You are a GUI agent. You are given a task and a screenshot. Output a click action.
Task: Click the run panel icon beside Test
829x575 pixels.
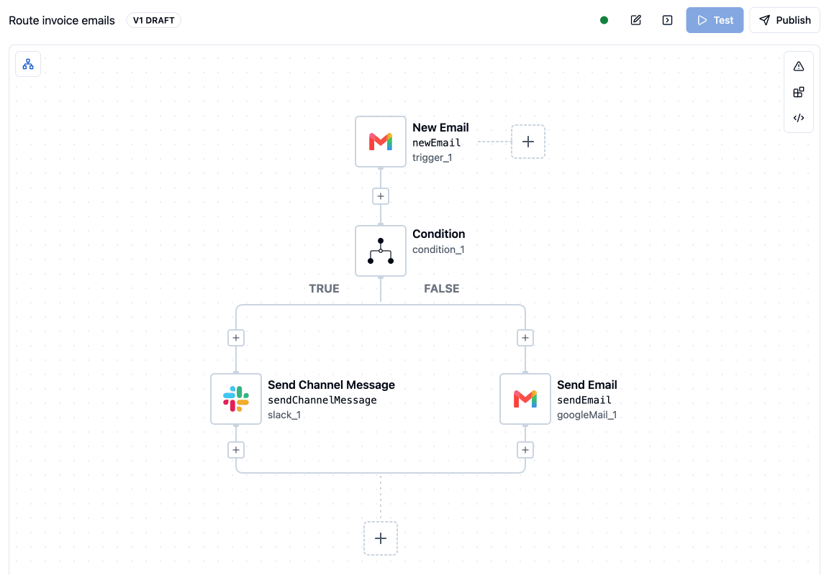point(667,20)
